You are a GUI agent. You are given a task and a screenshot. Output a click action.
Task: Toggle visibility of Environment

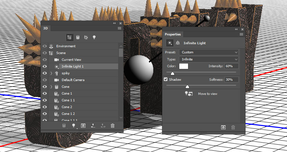(45, 46)
